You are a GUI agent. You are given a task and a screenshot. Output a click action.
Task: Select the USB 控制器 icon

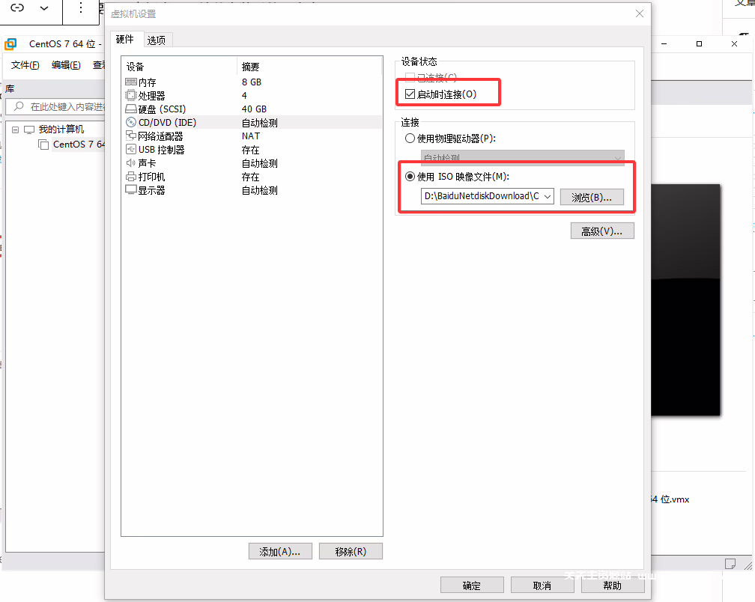(x=131, y=149)
